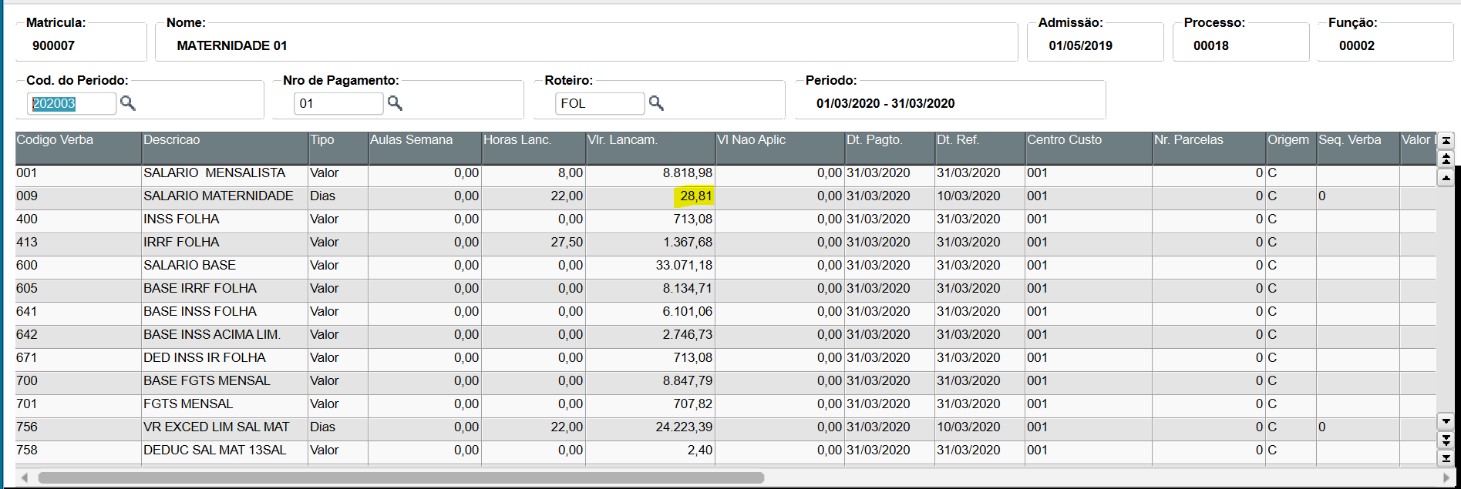Viewport: 1461px width, 489px height.
Task: Click the Tipo column header
Action: tap(338, 147)
